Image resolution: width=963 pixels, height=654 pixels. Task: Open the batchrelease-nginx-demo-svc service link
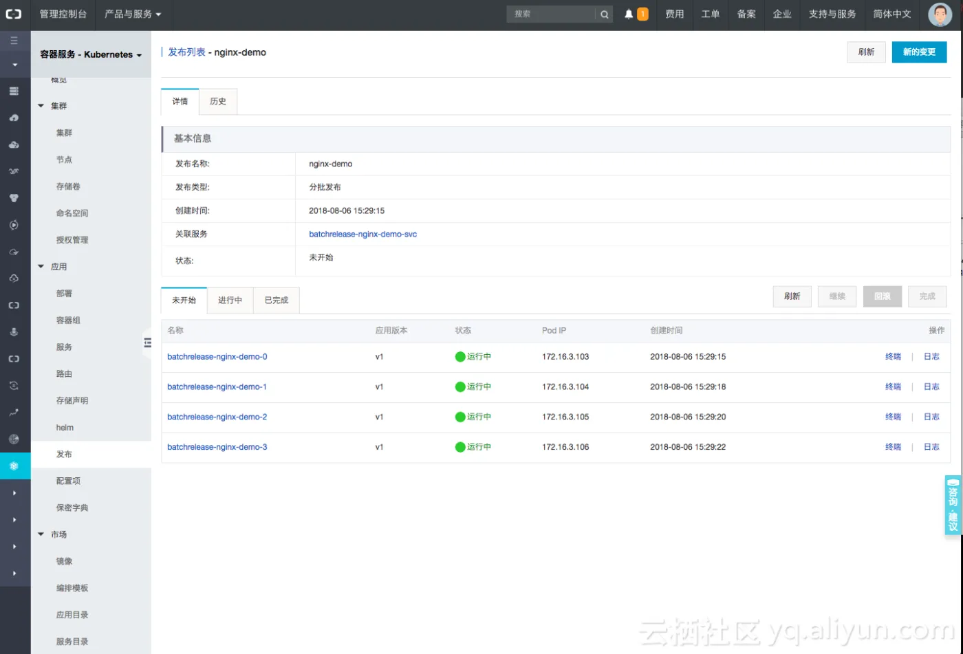tap(363, 235)
